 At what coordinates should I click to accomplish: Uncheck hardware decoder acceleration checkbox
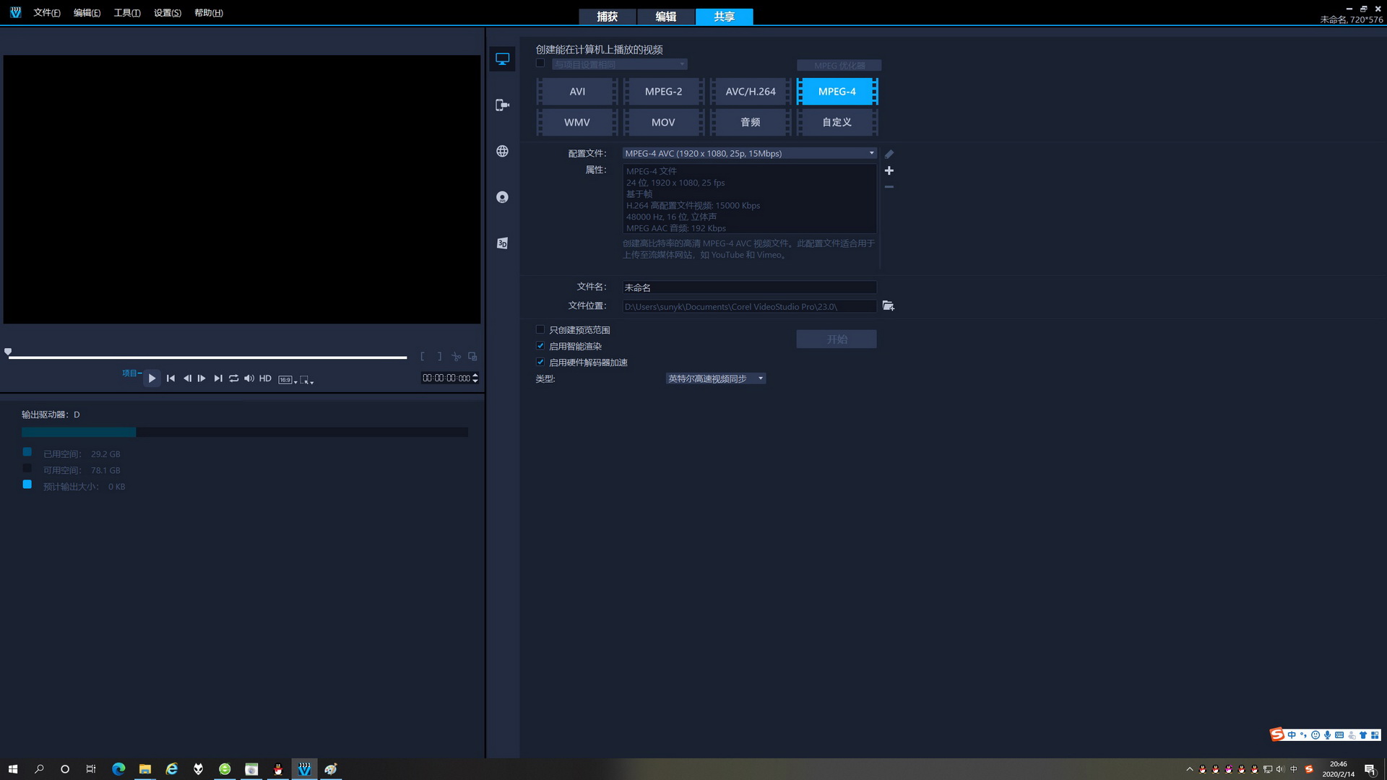540,362
